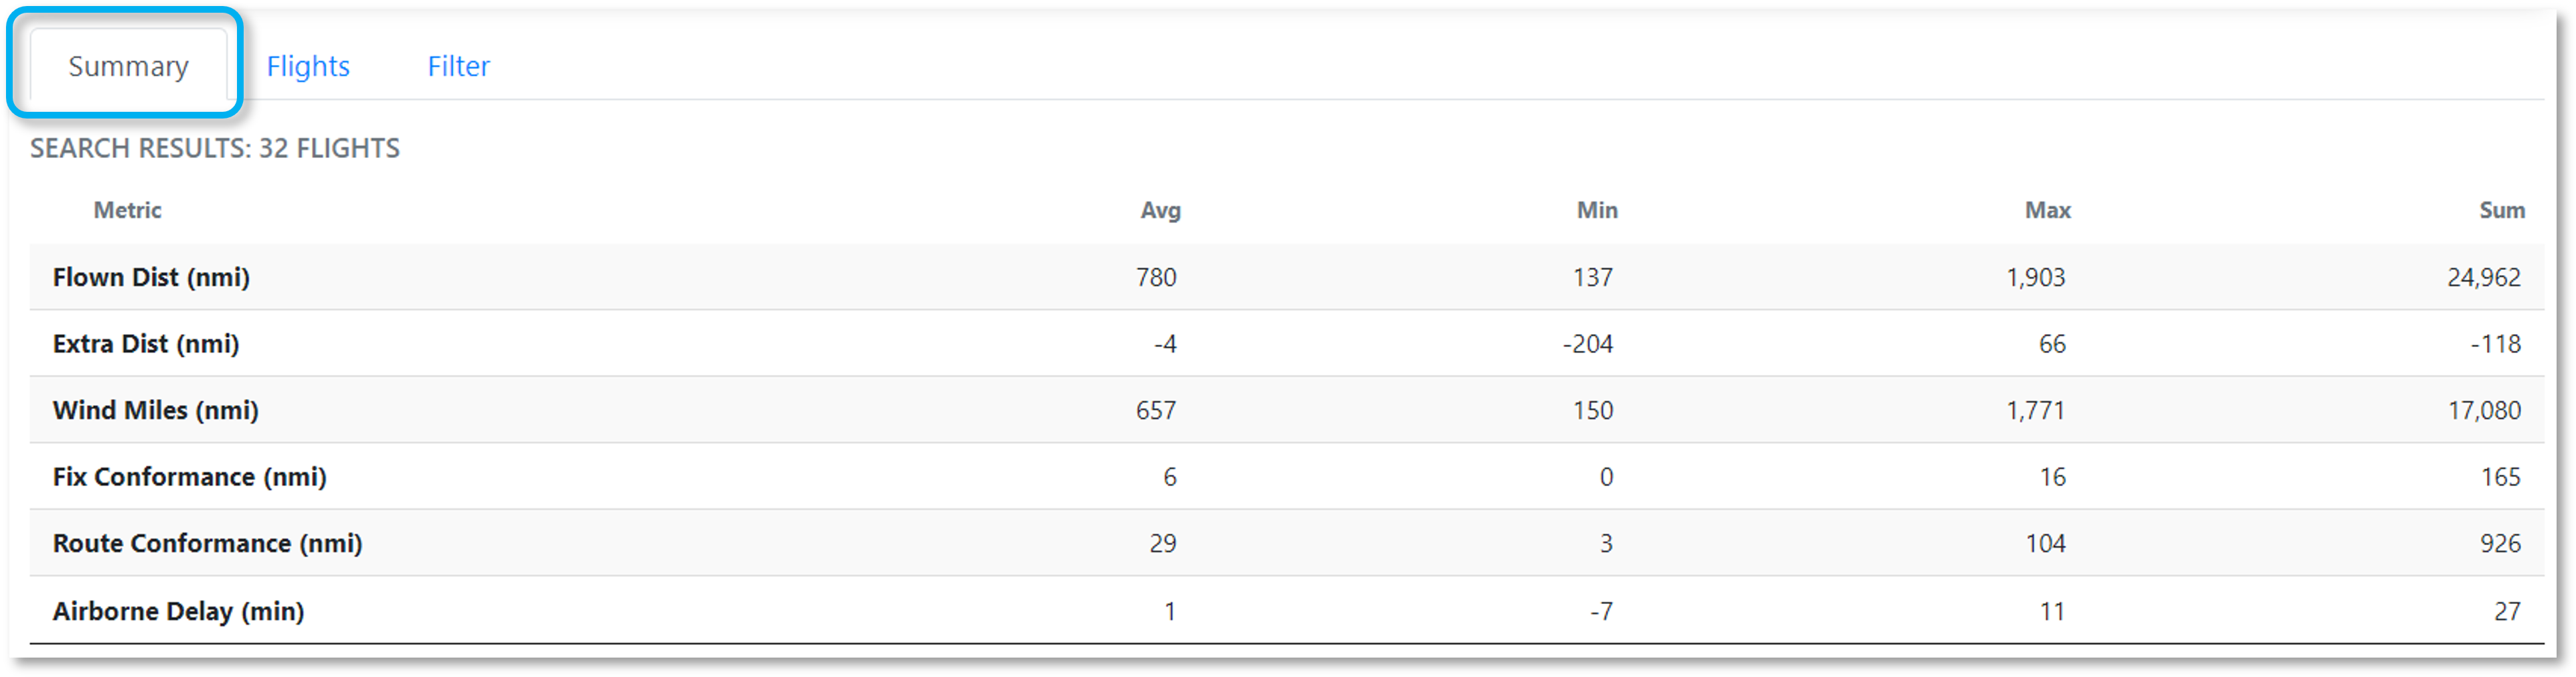
Task: Select the Flown Dist (nmi) row label
Action: tap(151, 277)
